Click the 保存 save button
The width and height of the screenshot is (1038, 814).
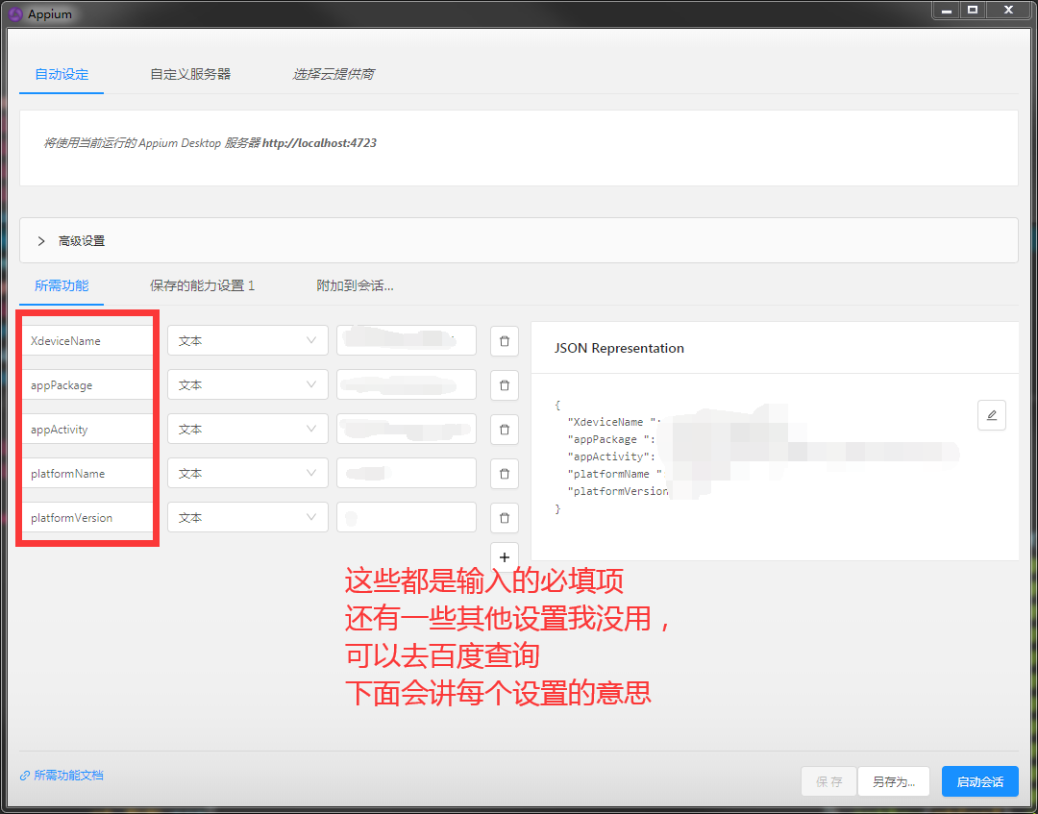pyautogui.click(x=828, y=781)
